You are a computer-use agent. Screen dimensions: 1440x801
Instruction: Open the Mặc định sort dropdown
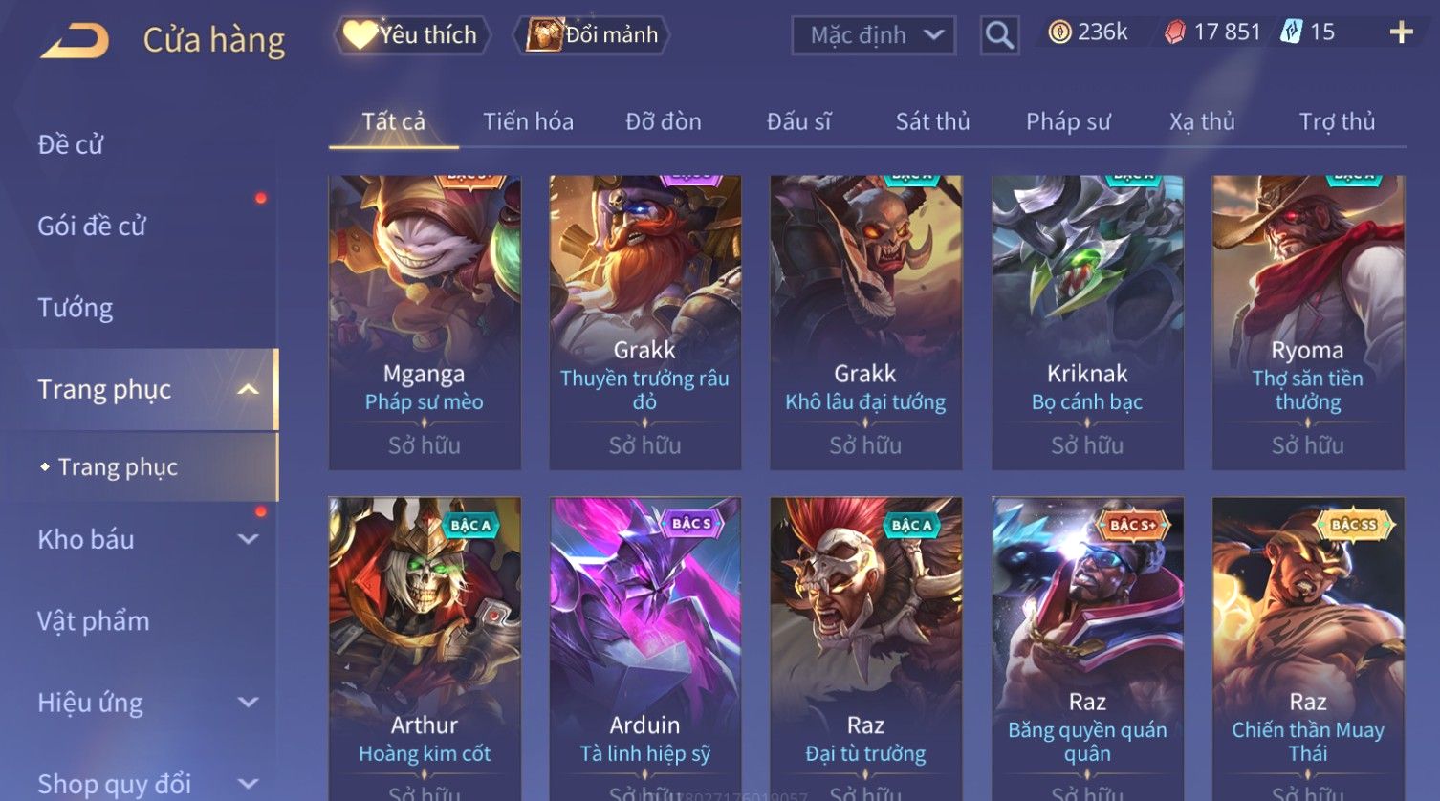click(874, 35)
